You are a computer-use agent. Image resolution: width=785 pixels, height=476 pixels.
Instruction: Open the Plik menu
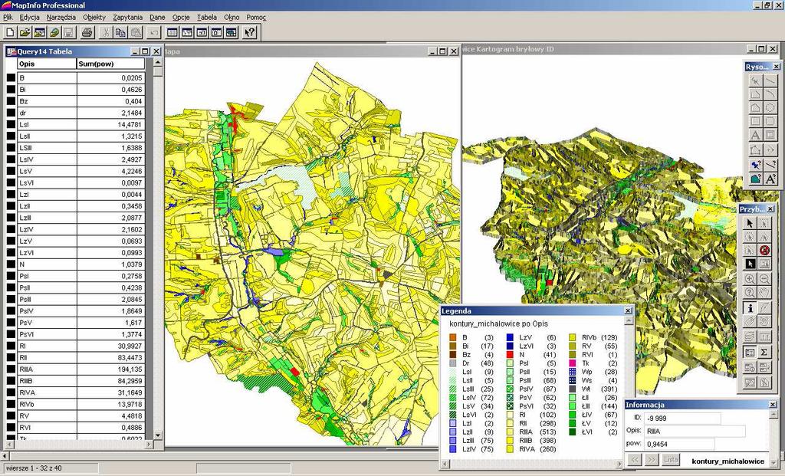coord(8,17)
